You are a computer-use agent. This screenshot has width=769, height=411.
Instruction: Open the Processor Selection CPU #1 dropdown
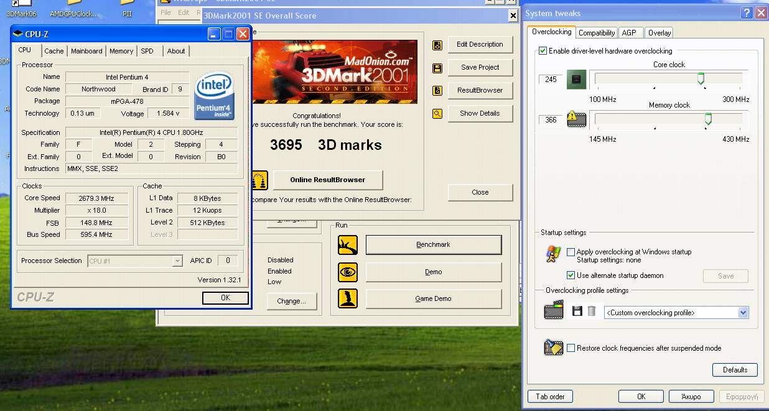177,261
